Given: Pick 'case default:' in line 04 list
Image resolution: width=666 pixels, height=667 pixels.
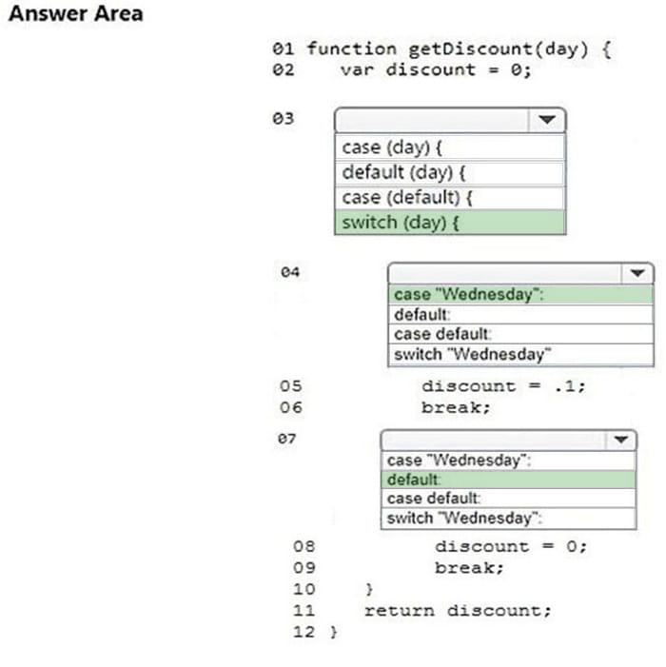Looking at the screenshot, I should [x=519, y=334].
